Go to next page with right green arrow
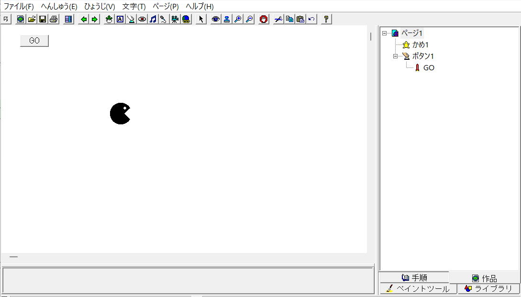 [95, 19]
